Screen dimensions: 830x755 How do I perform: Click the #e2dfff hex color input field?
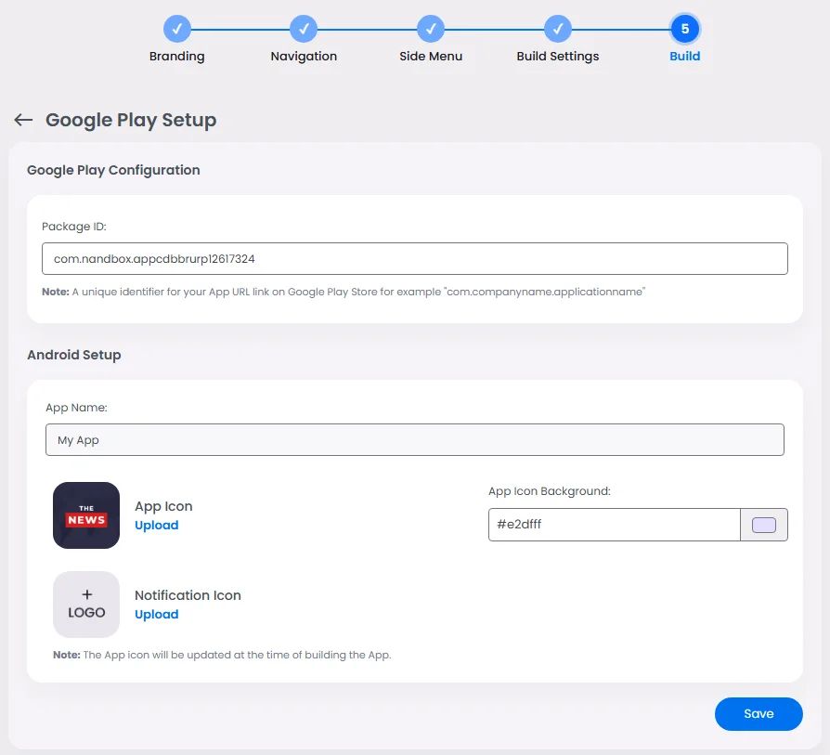pyautogui.click(x=613, y=525)
